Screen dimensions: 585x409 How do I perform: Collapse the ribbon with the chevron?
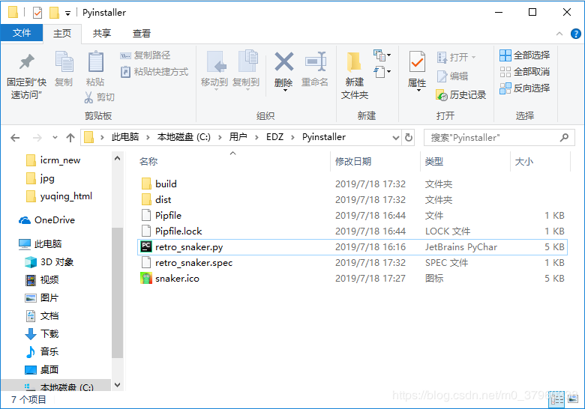tap(559, 34)
